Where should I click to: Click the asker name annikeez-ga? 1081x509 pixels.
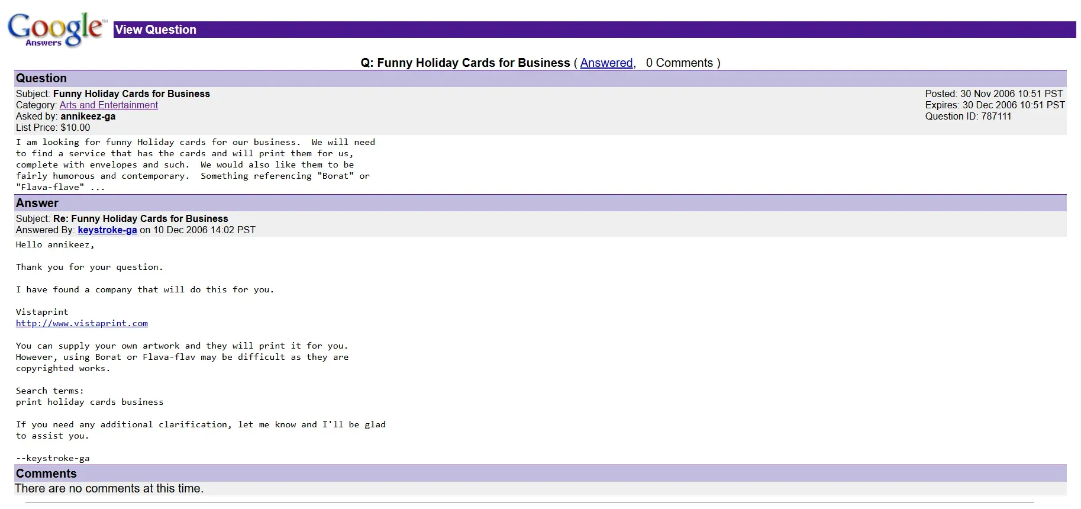(88, 116)
